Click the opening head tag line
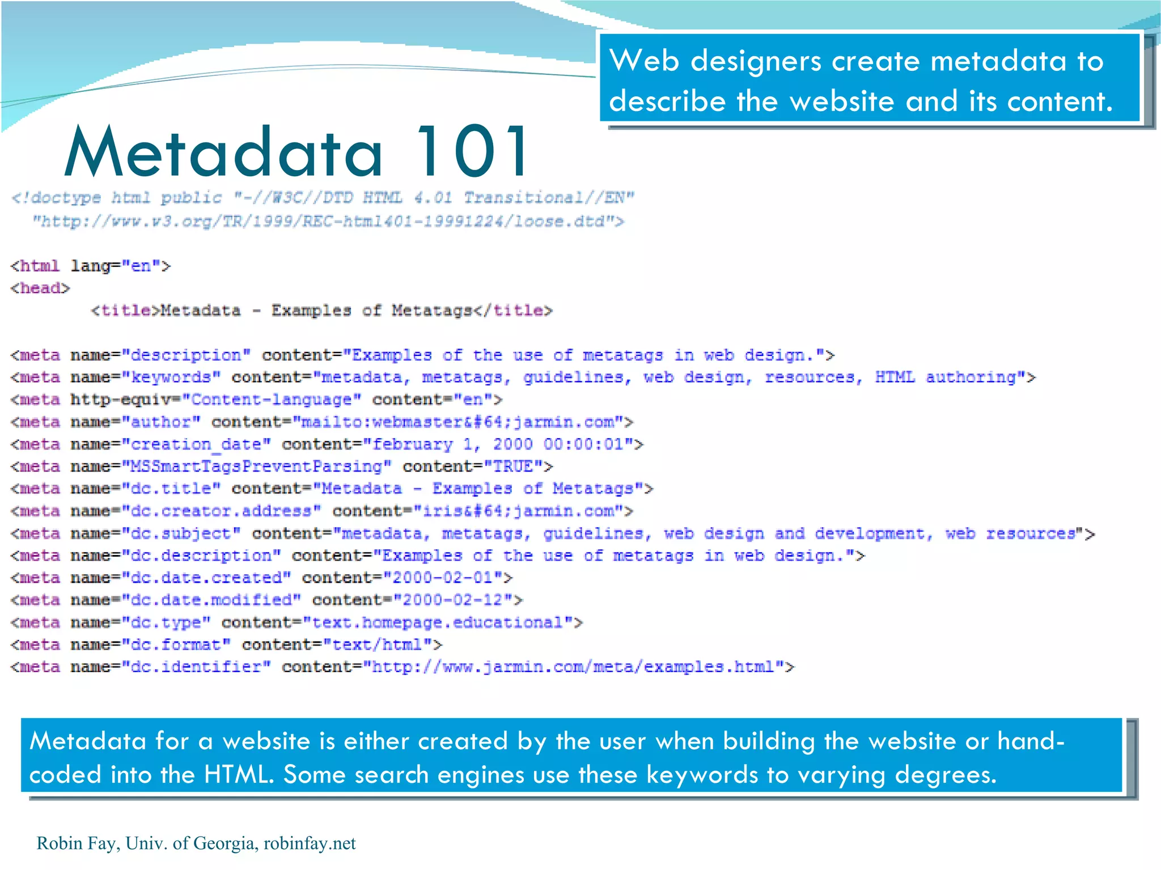1161x870 pixels. [x=40, y=288]
